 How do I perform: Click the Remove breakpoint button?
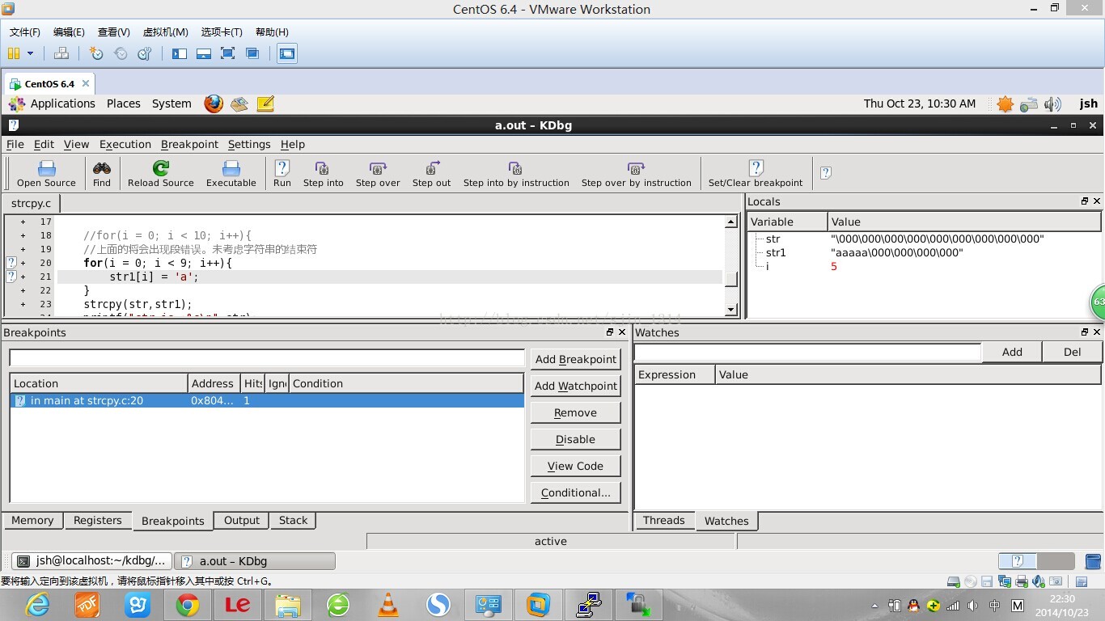click(576, 412)
